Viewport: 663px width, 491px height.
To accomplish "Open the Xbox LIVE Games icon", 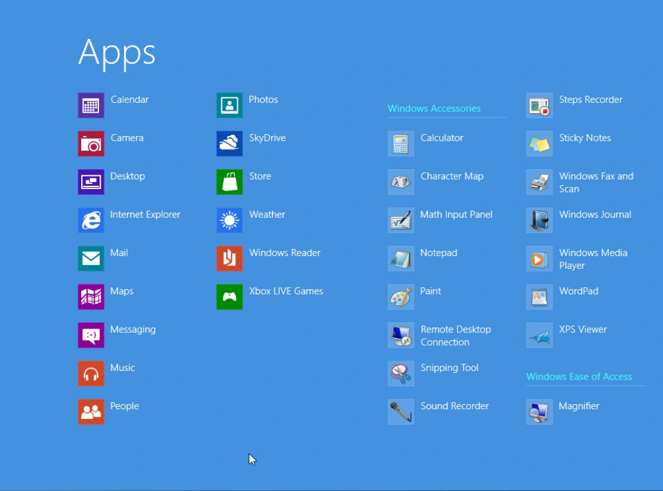I will tap(229, 297).
